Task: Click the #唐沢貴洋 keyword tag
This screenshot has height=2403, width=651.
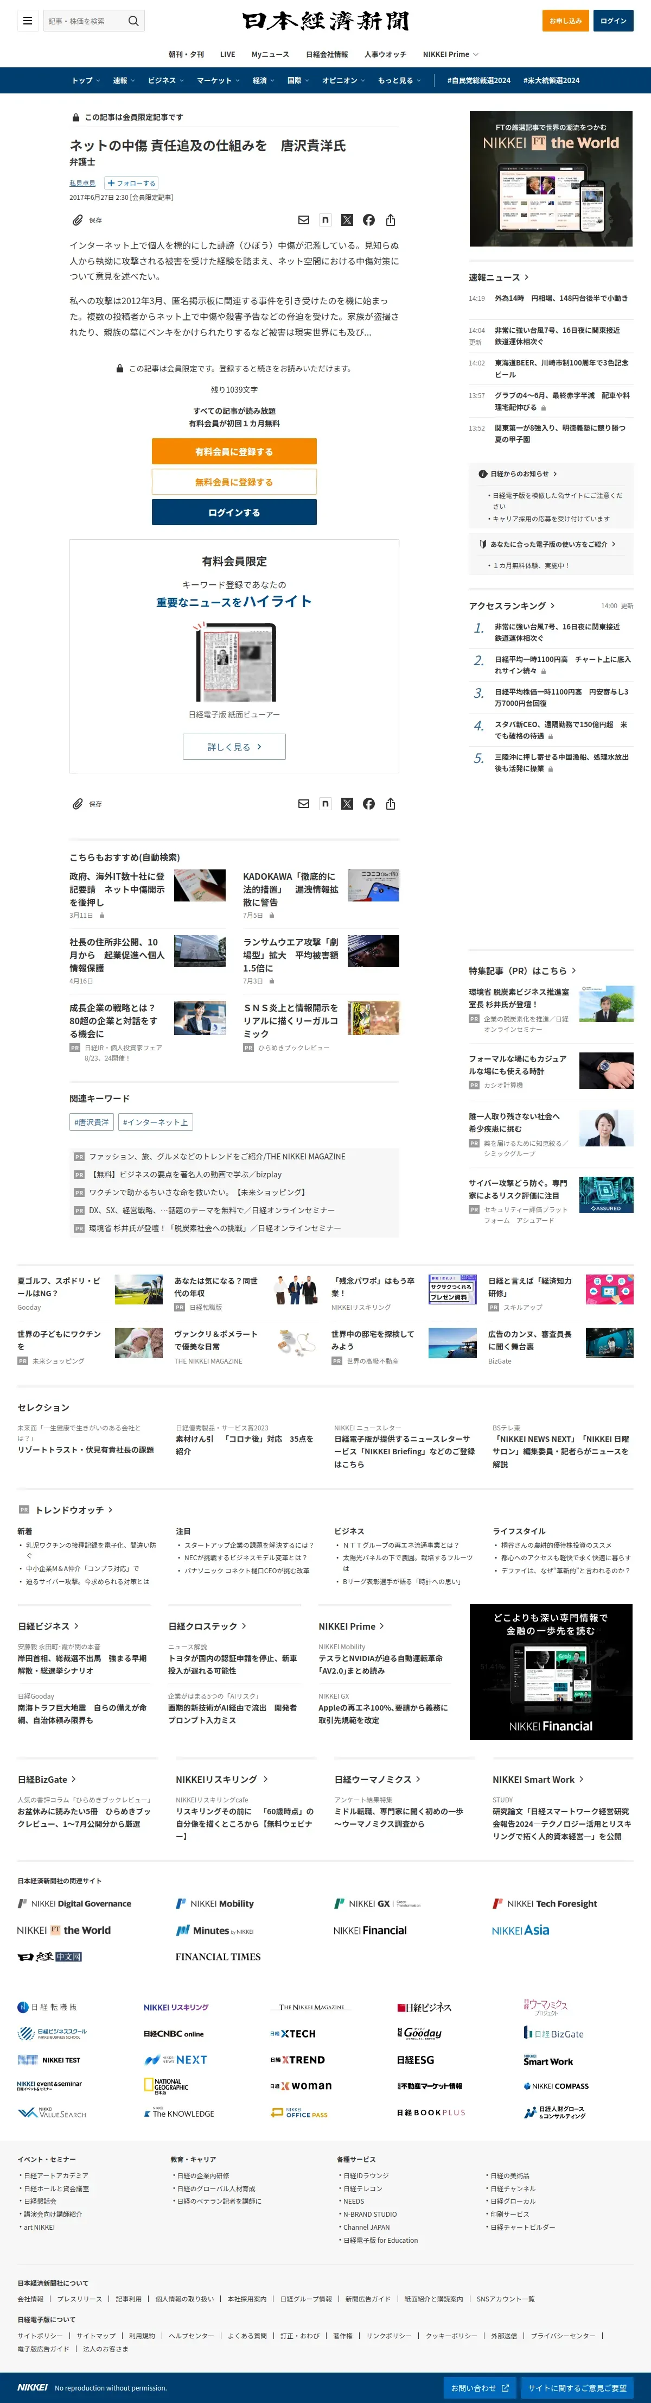Action: (91, 1122)
